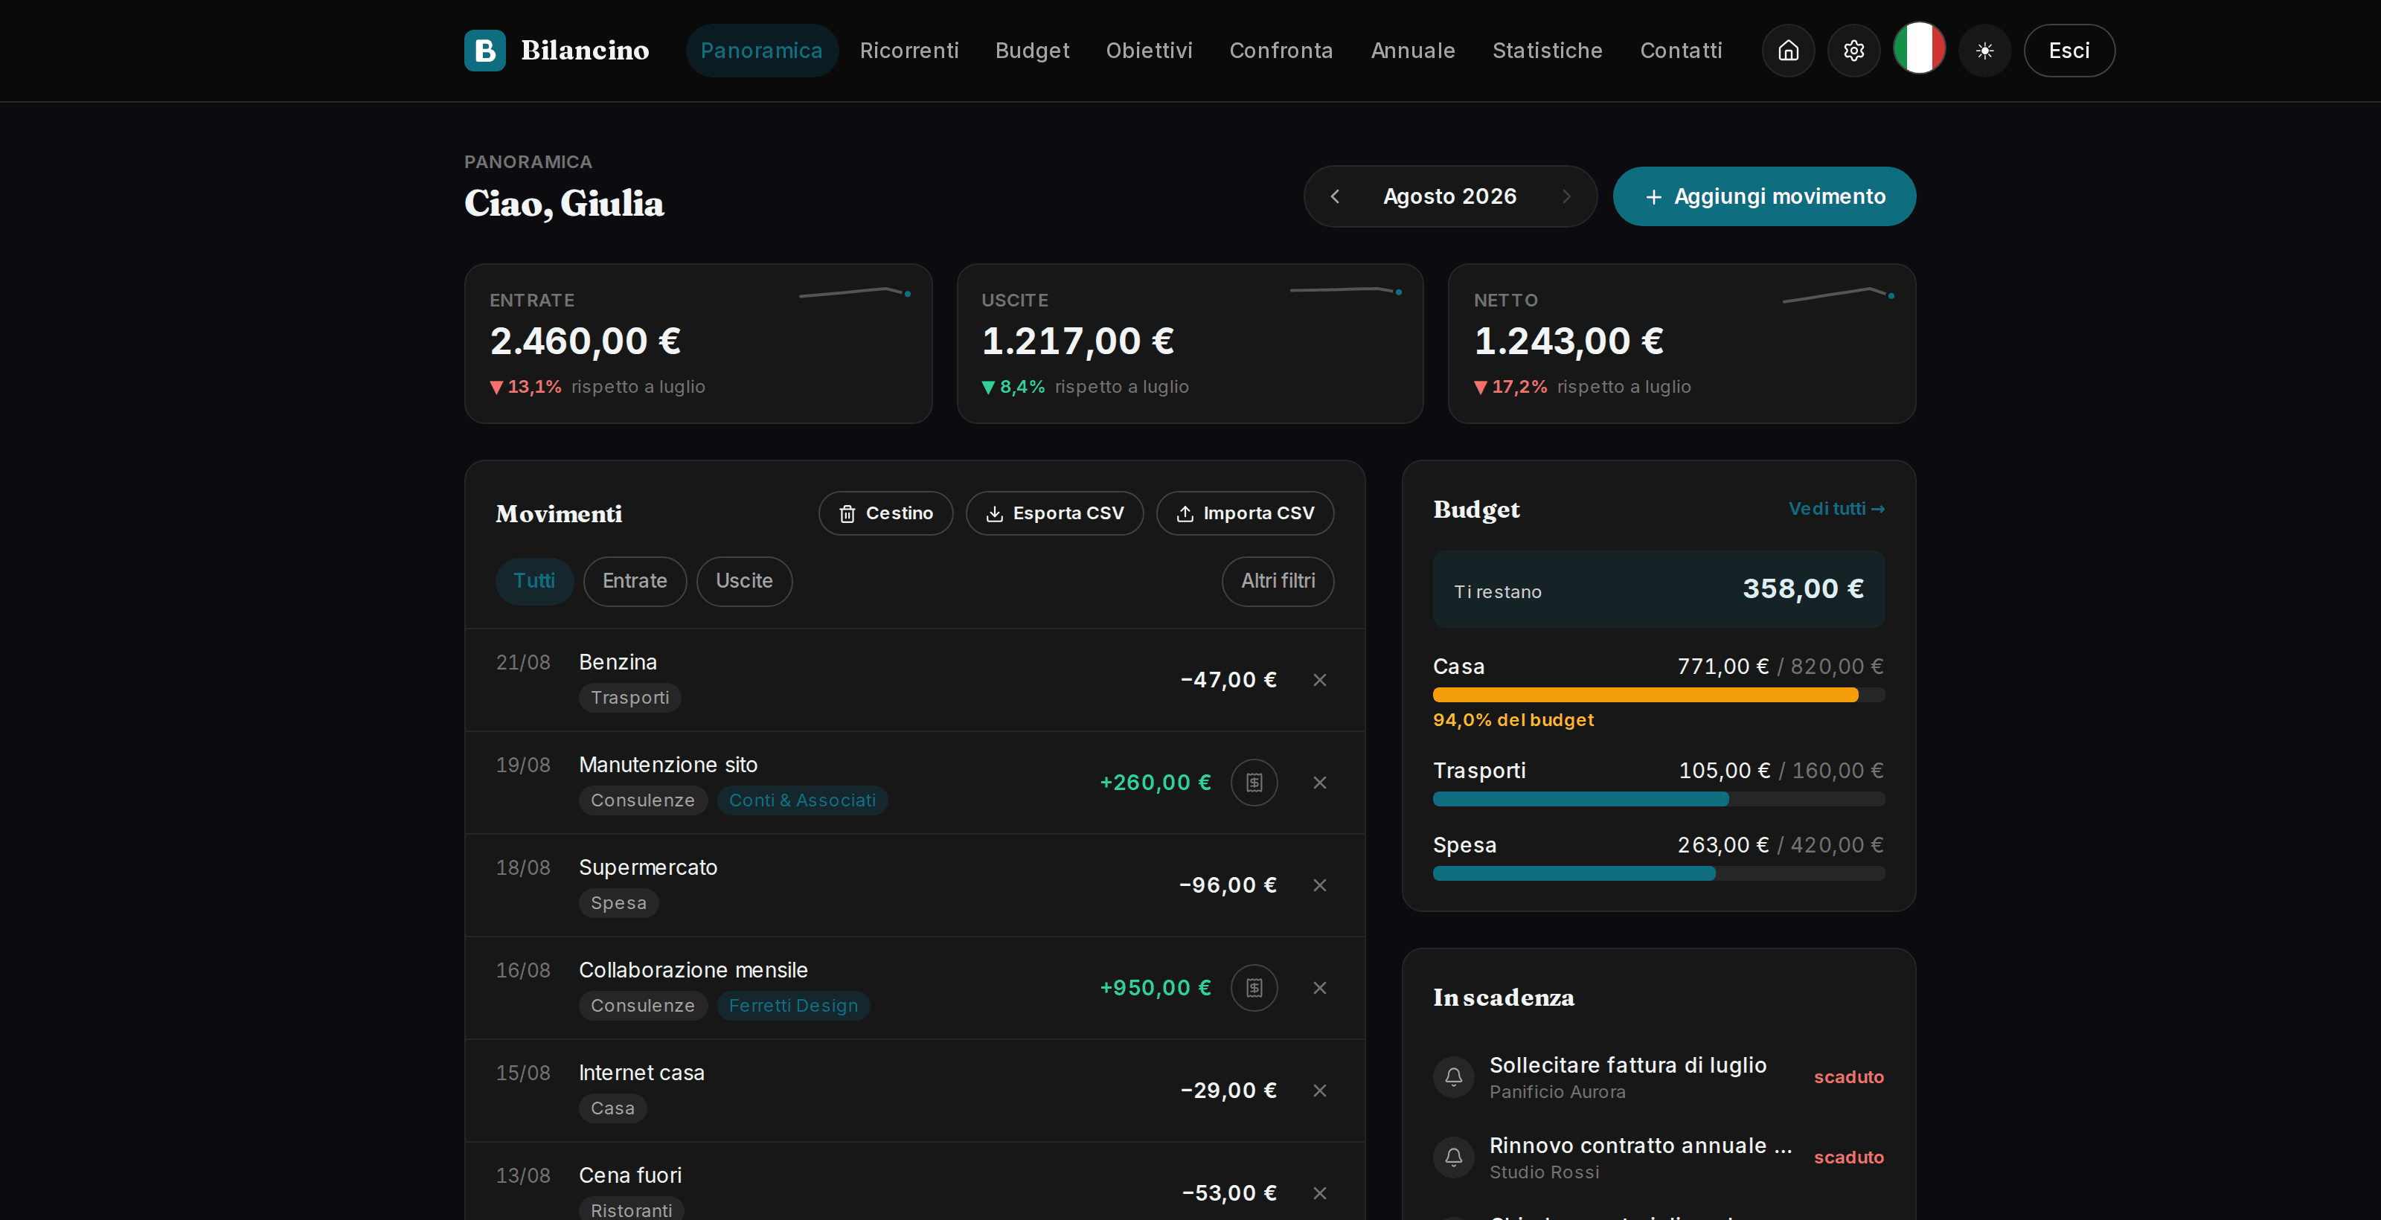Image resolution: width=2381 pixels, height=1220 pixels.
Task: Click bell icon for Rinnovo contratto annuale
Action: pyautogui.click(x=1454, y=1158)
